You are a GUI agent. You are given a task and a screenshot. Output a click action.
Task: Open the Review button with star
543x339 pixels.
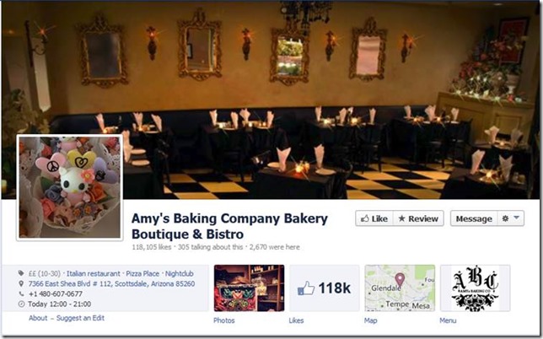(418, 218)
